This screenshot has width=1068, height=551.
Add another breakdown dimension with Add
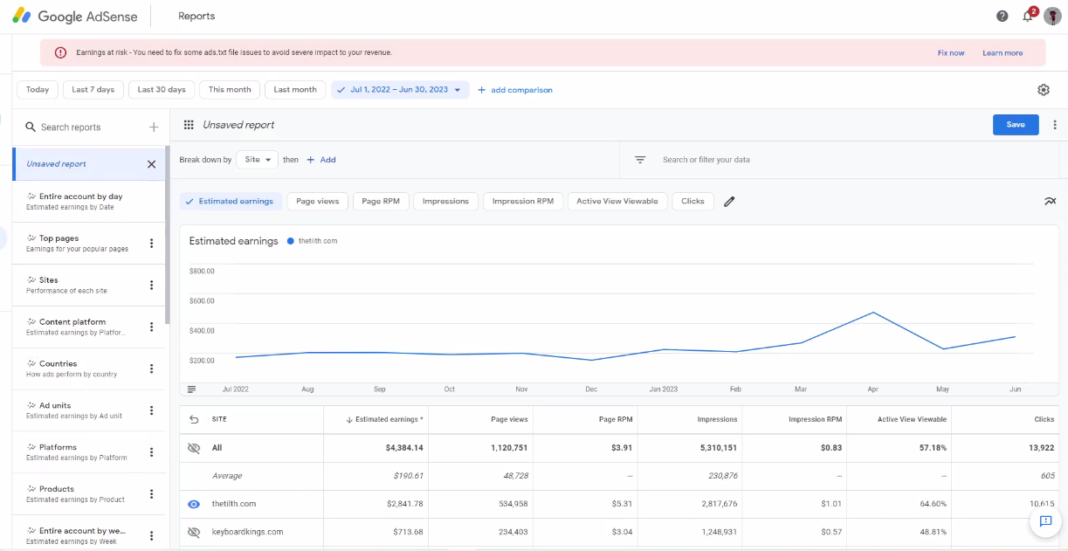click(320, 160)
